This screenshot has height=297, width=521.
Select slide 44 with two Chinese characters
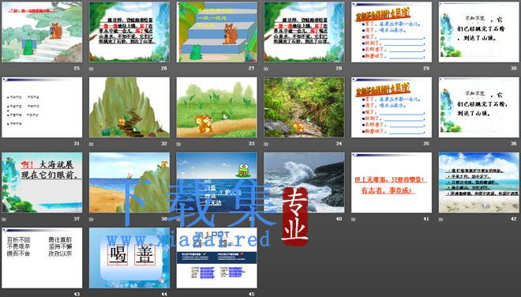pos(129,258)
